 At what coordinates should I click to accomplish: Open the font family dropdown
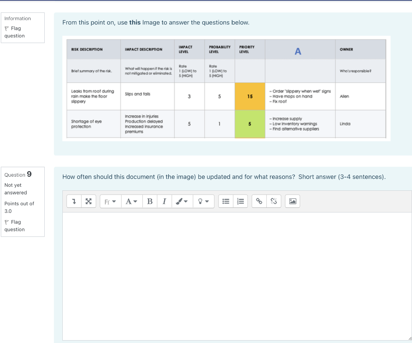110,201
